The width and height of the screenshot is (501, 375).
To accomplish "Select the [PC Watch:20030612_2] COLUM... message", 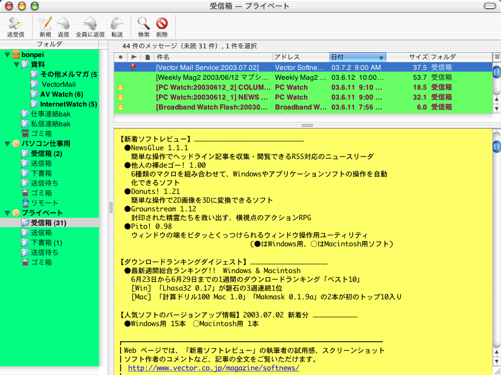I will (x=303, y=87).
